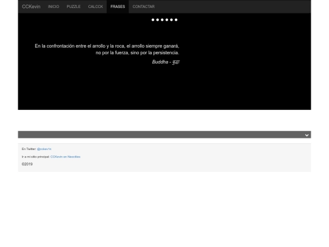Open the PUZZLE page

click(74, 7)
